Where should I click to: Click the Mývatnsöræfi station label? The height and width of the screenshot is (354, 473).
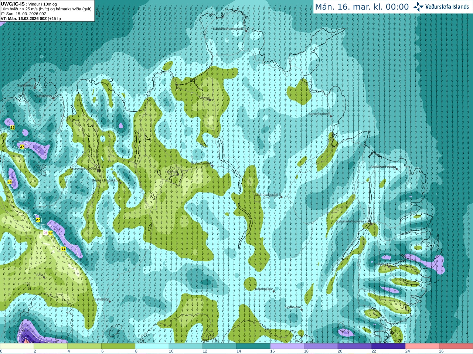point(201,163)
